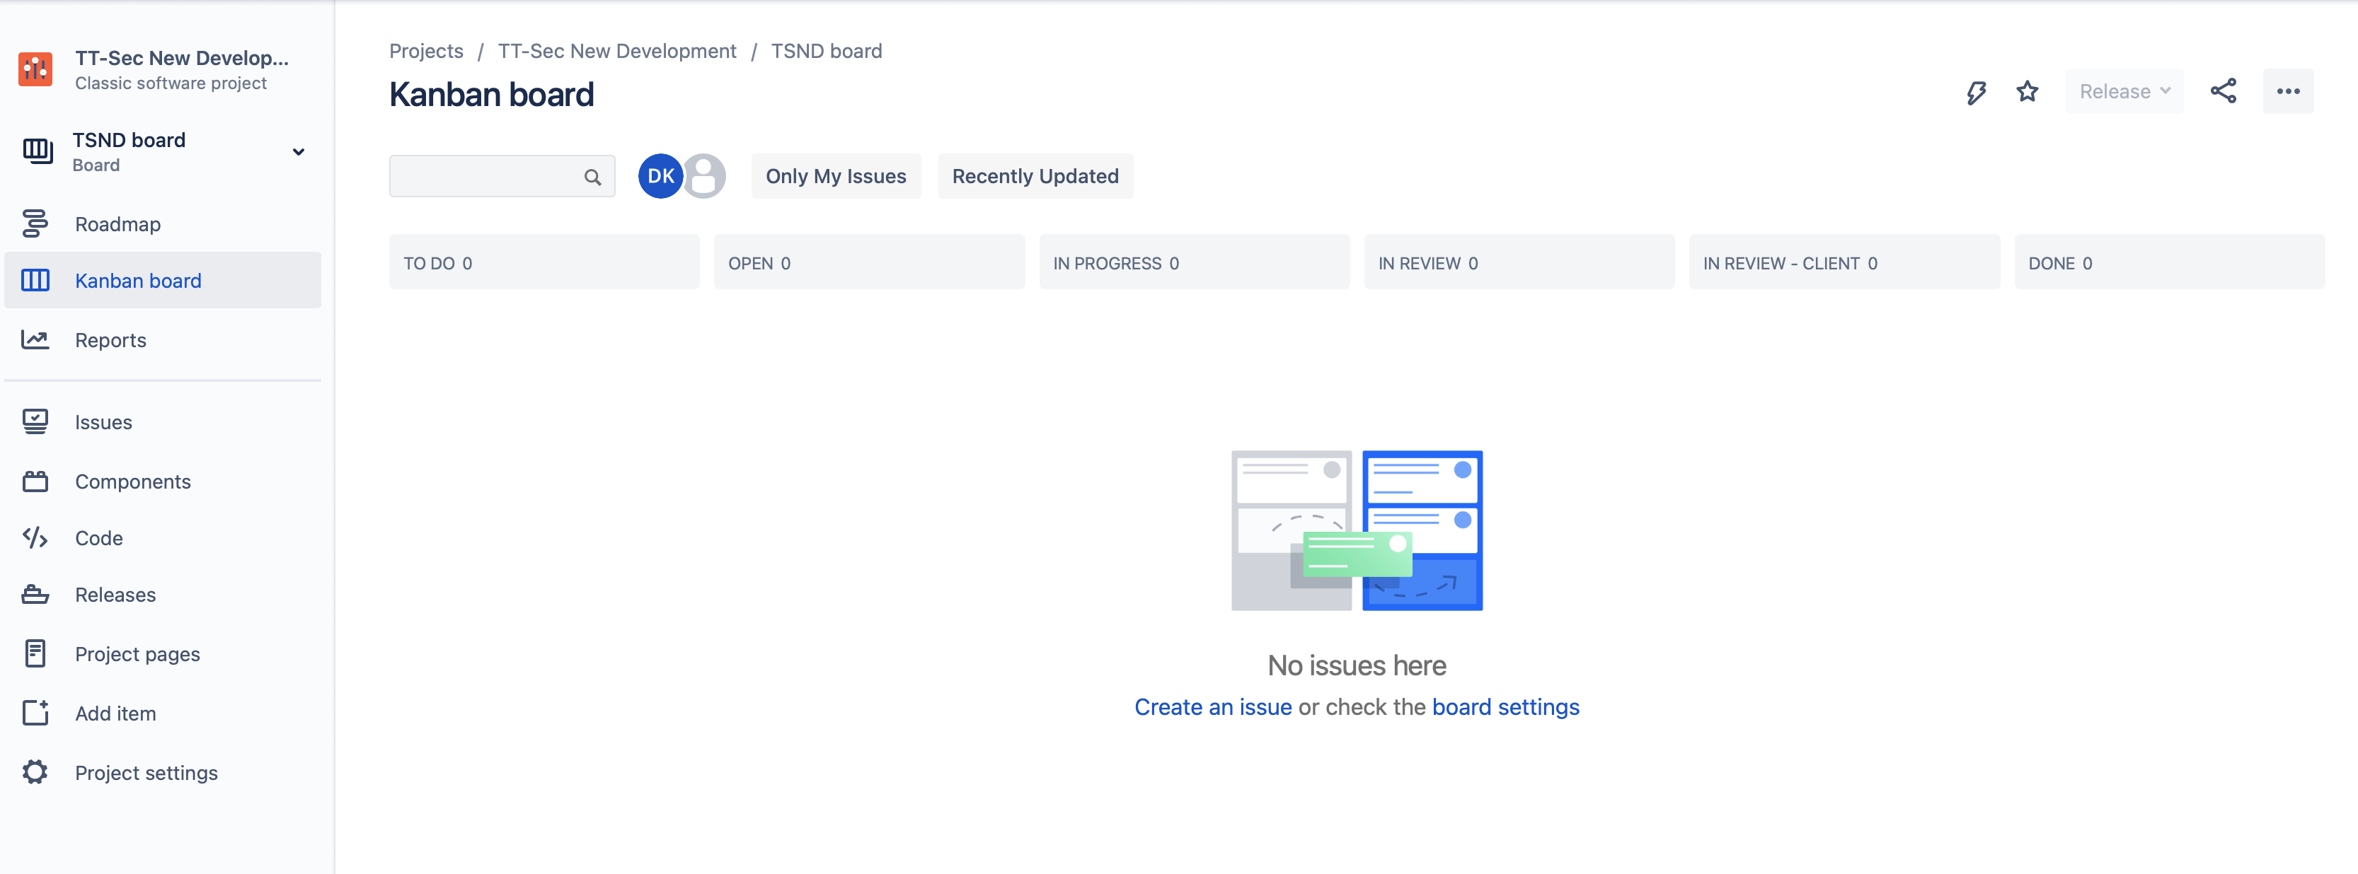The width and height of the screenshot is (2358, 874).
Task: Open the Roadmap view
Action: (117, 223)
